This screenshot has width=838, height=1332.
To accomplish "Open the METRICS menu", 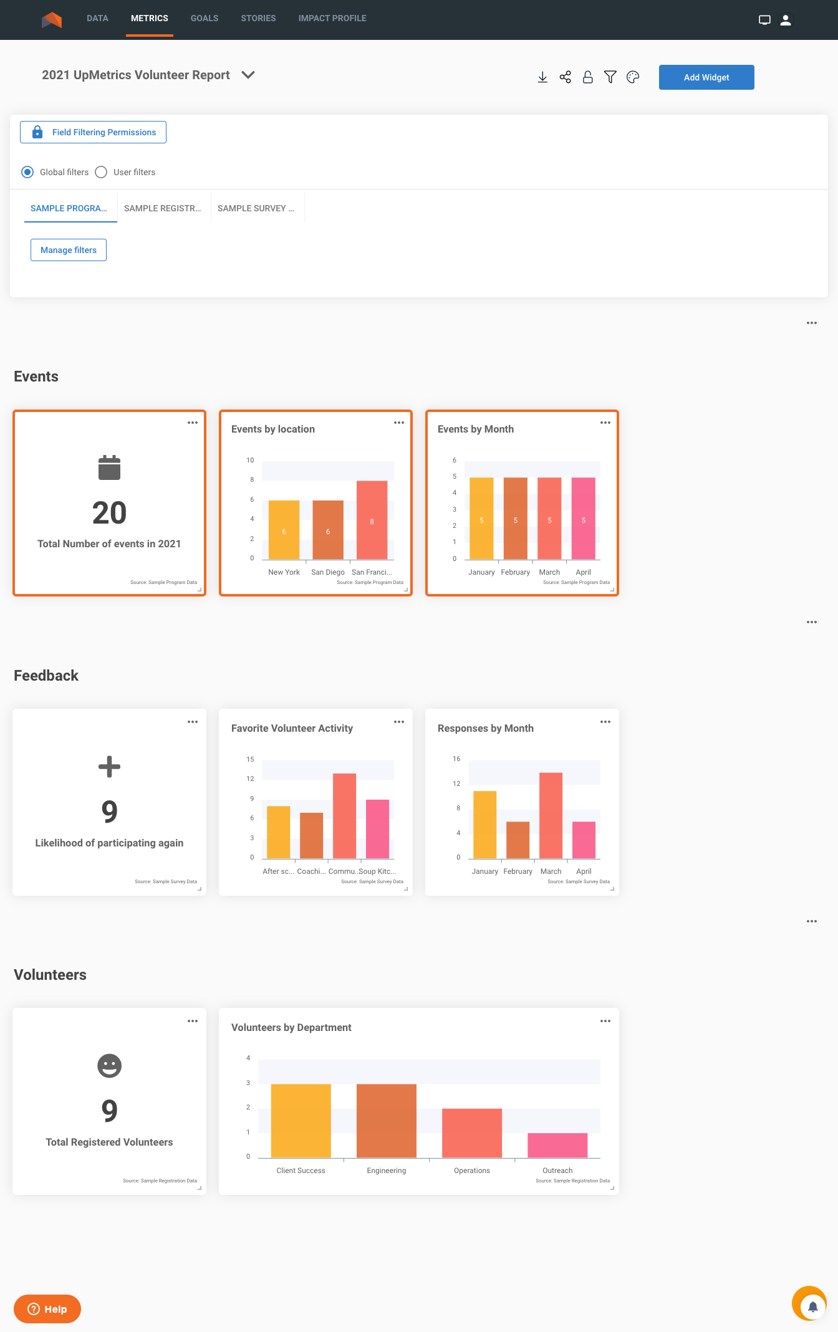I will point(150,19).
